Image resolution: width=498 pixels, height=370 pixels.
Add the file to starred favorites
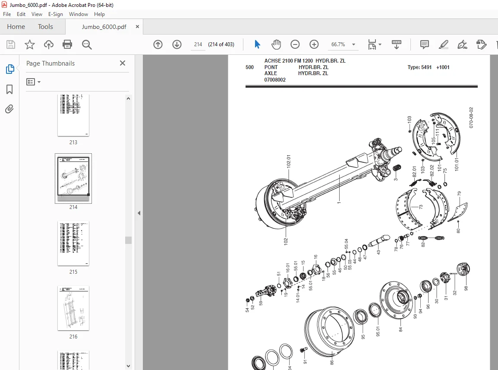(29, 44)
